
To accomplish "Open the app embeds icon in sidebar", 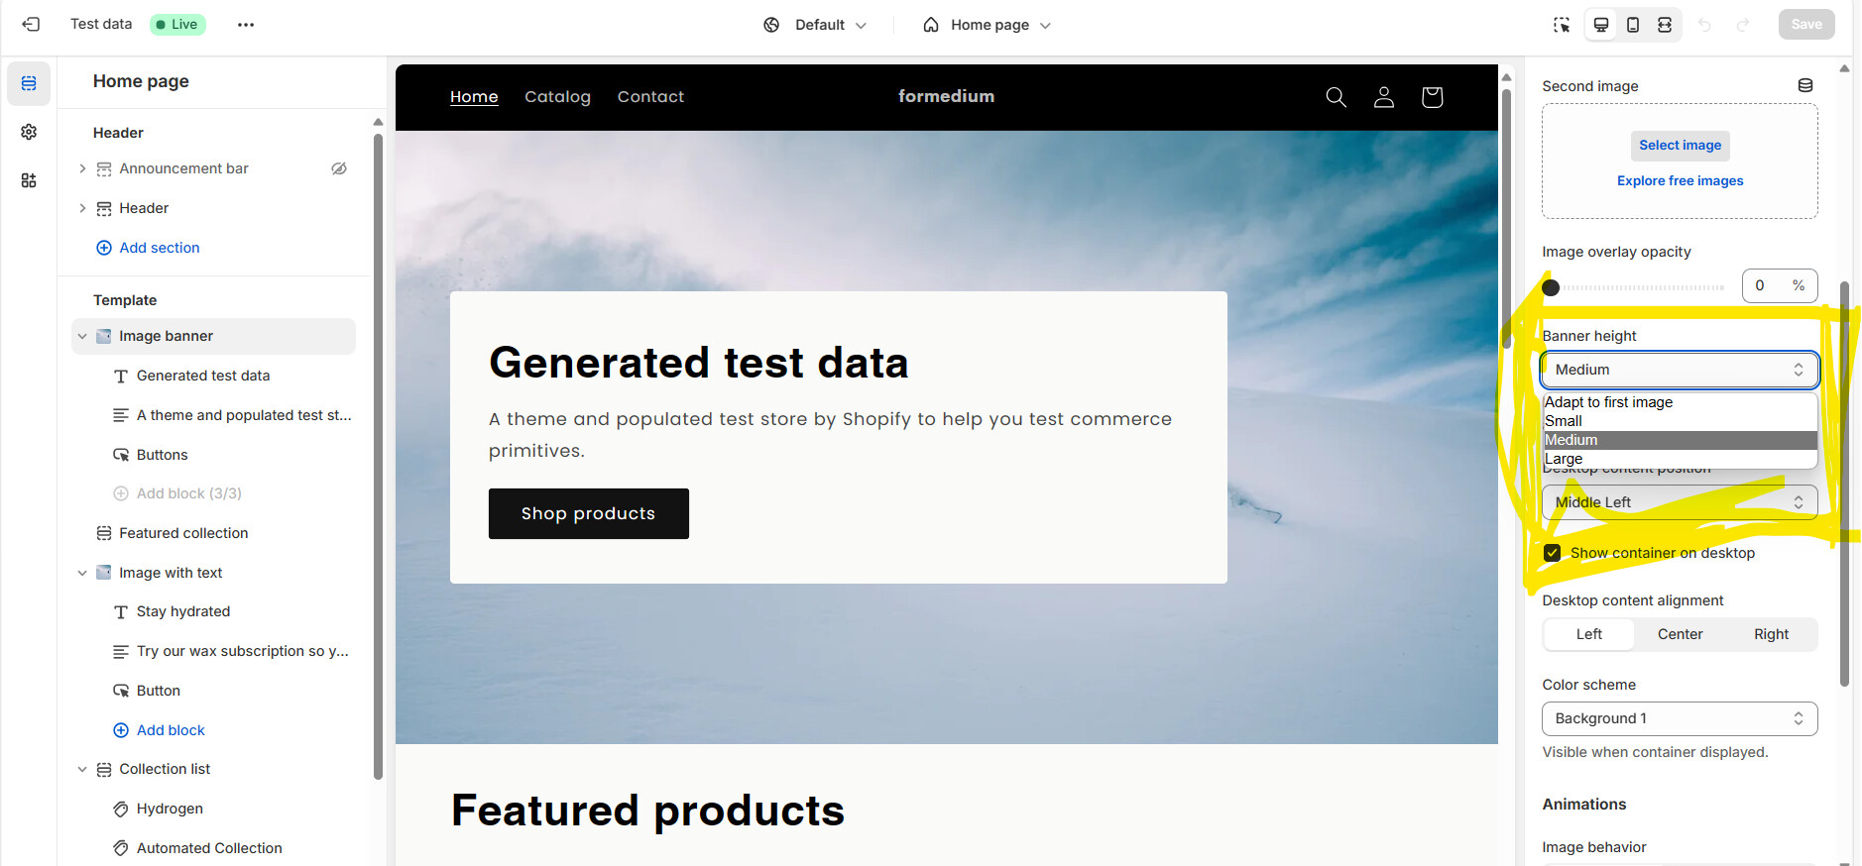I will pyautogui.click(x=29, y=180).
